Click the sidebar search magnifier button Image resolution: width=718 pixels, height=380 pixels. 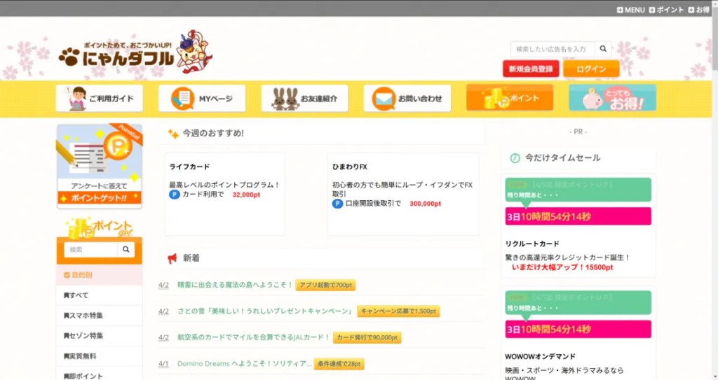(x=126, y=249)
